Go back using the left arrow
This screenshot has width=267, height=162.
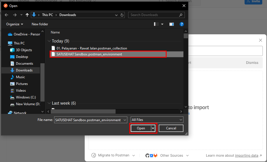coord(6,15)
